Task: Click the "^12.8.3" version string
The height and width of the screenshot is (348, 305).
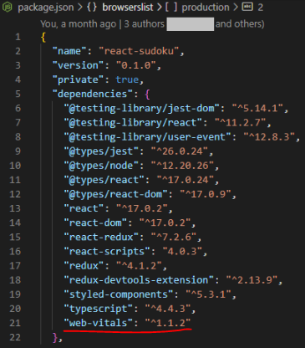Action: pos(269,137)
